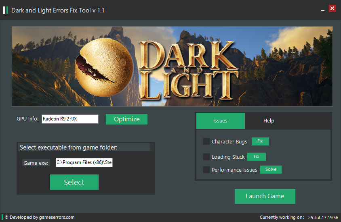Click the 'Developed by gameserrors.com' text

(40, 217)
